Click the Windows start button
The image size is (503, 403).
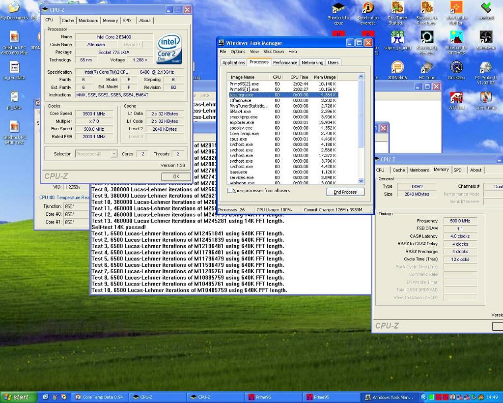[19, 397]
